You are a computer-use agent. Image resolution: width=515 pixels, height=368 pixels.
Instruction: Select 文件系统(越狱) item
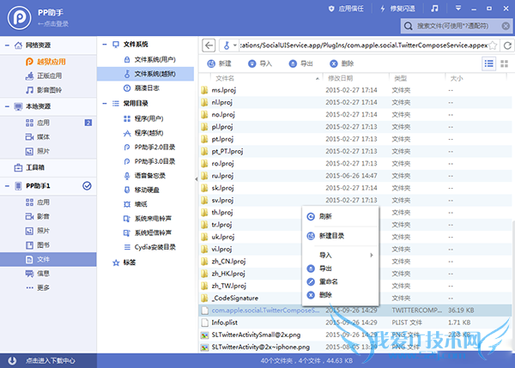pyautogui.click(x=146, y=74)
